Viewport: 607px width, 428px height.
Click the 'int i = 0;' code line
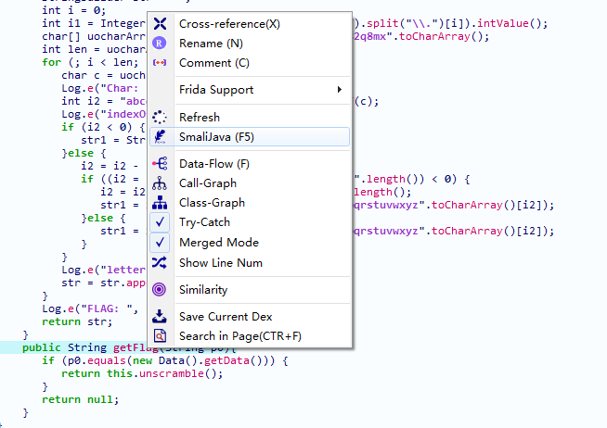point(73,10)
